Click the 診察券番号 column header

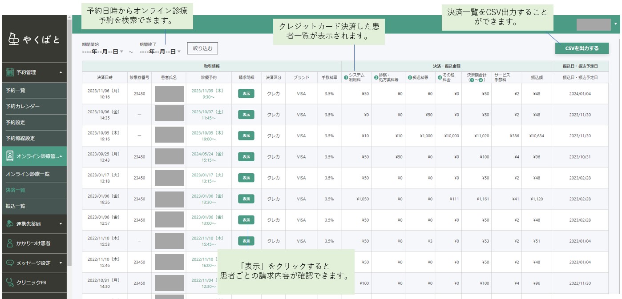[x=139, y=77]
